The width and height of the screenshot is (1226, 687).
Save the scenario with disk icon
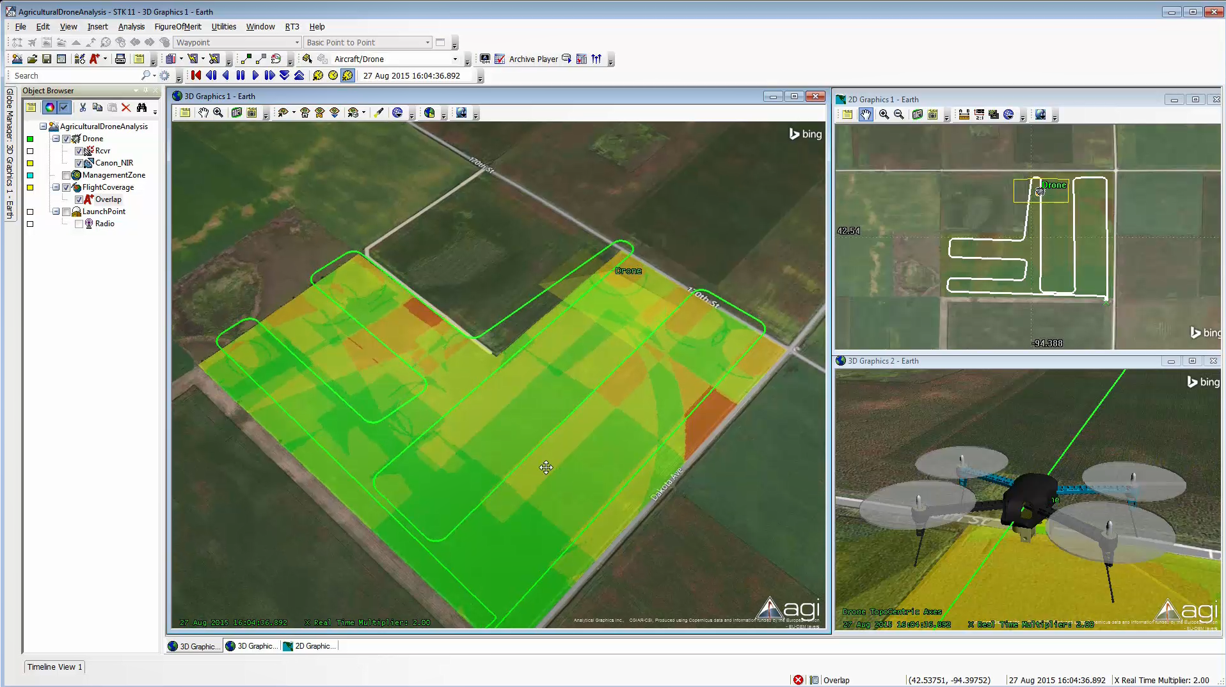[x=47, y=59]
